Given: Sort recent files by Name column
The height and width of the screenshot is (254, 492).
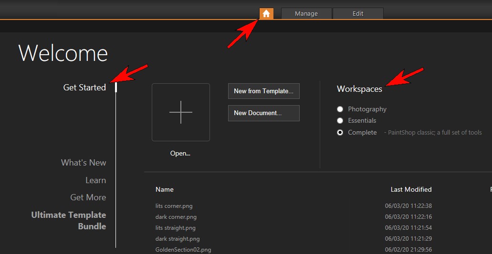Looking at the screenshot, I should tap(165, 190).
